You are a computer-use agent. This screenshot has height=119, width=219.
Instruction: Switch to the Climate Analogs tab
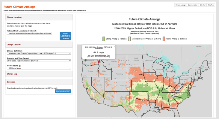click(180, 5)
